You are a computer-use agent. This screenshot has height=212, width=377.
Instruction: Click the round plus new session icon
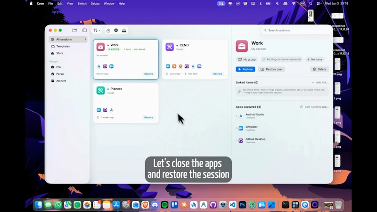(x=116, y=30)
